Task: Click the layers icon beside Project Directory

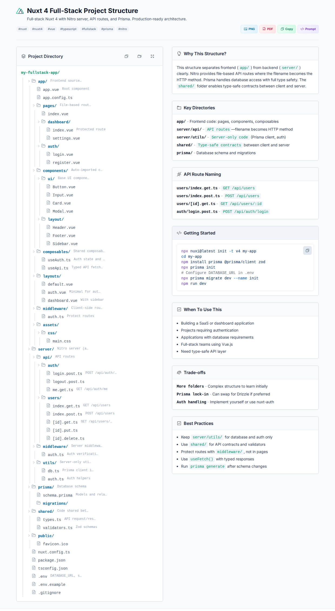Action: [x=24, y=56]
